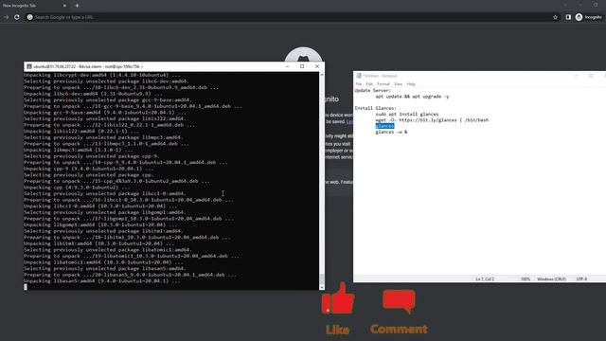Viewport: 606px width, 341px height.
Task: Click 'apt update && apt upgrade -y' line
Action: coord(412,97)
